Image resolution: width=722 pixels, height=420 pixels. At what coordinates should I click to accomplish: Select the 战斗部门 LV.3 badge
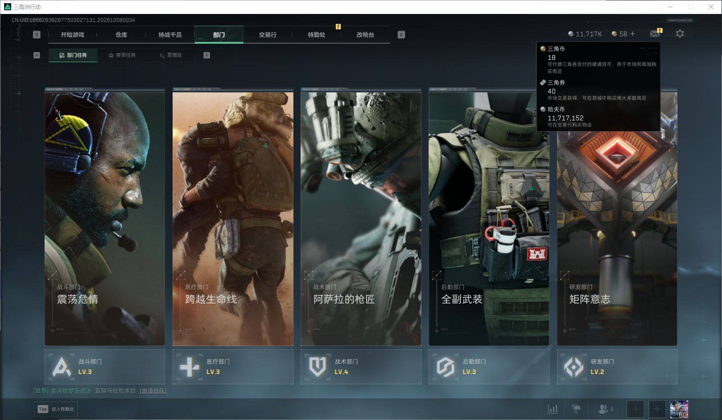pos(105,367)
